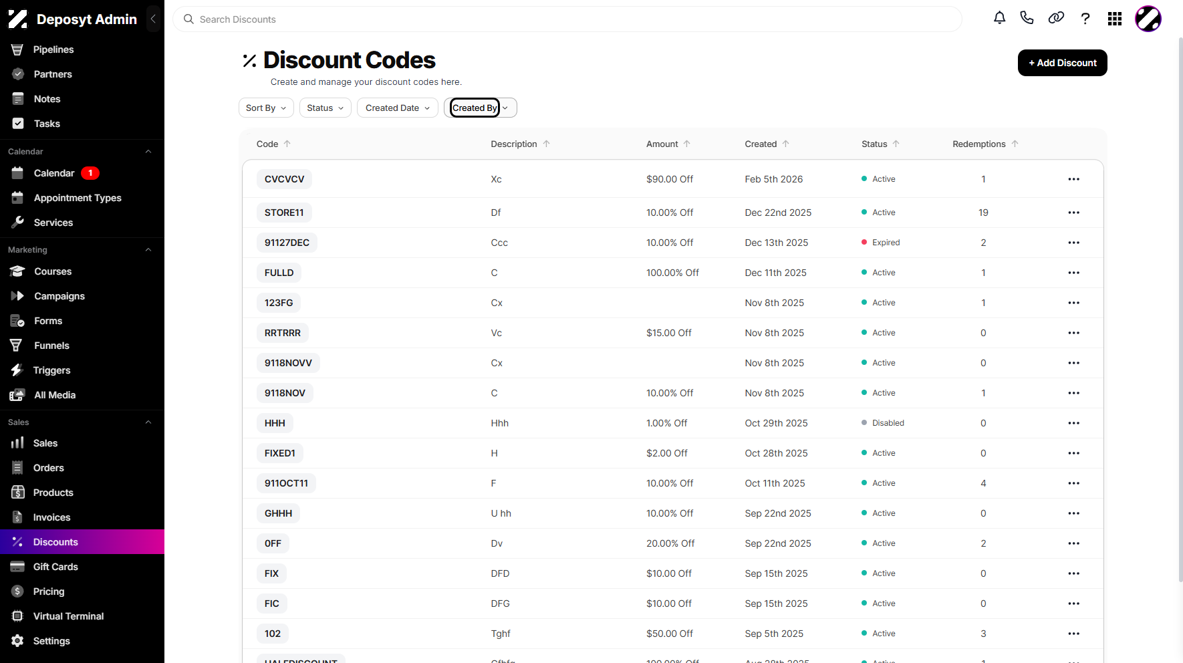
Task: Open the user profile avatar
Action: point(1148,19)
